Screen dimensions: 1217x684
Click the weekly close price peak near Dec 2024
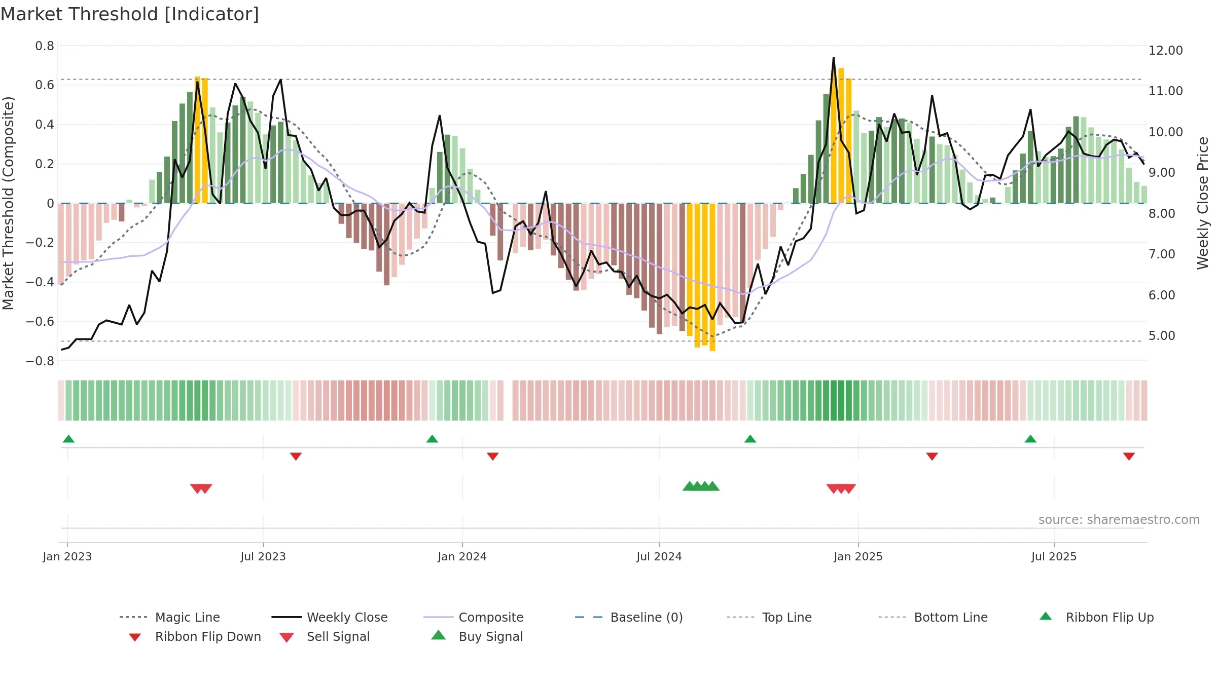click(833, 58)
